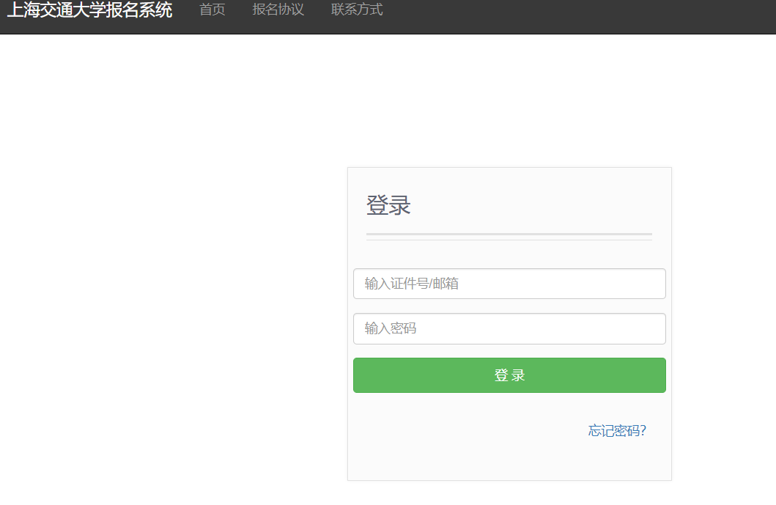Screen dimensions: 776x505
Task: Click the site name in the header
Action: click(89, 10)
